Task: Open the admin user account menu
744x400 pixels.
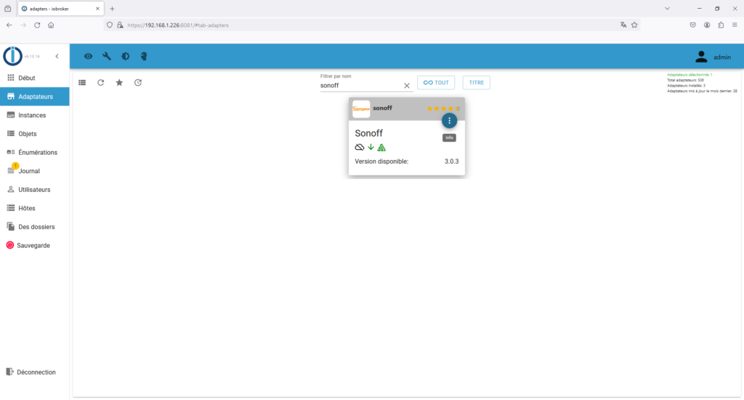Action: pyautogui.click(x=713, y=57)
